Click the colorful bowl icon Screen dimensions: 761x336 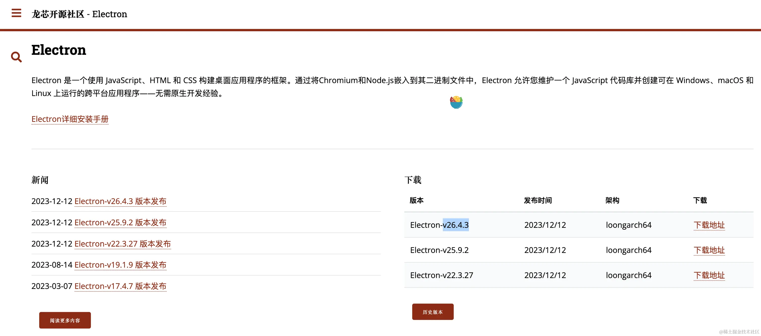pyautogui.click(x=456, y=102)
